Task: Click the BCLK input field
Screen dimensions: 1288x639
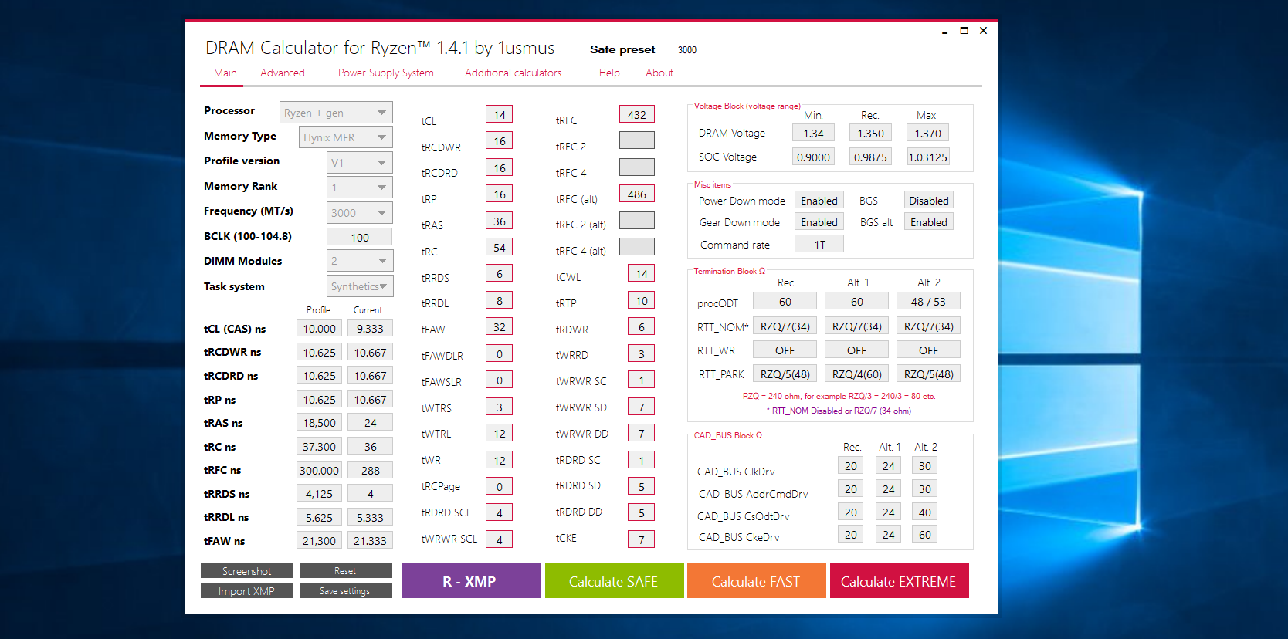Action: coord(360,237)
